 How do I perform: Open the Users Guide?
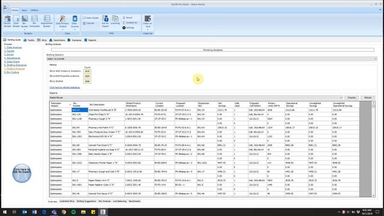[91, 18]
